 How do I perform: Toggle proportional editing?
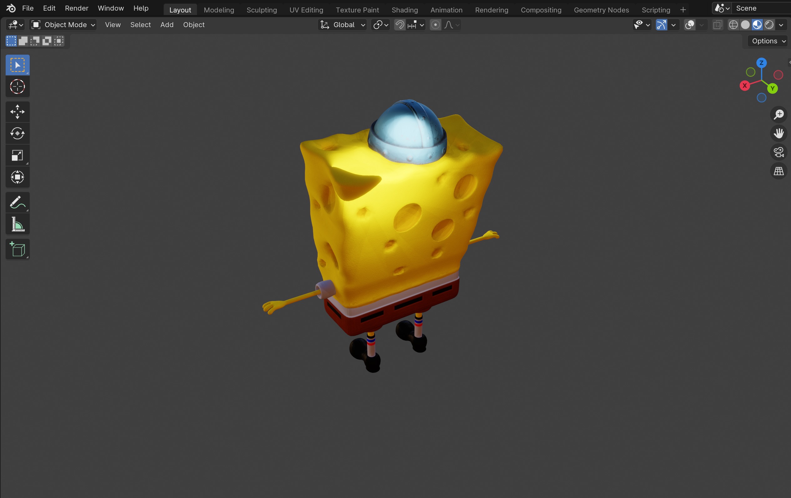pos(435,25)
